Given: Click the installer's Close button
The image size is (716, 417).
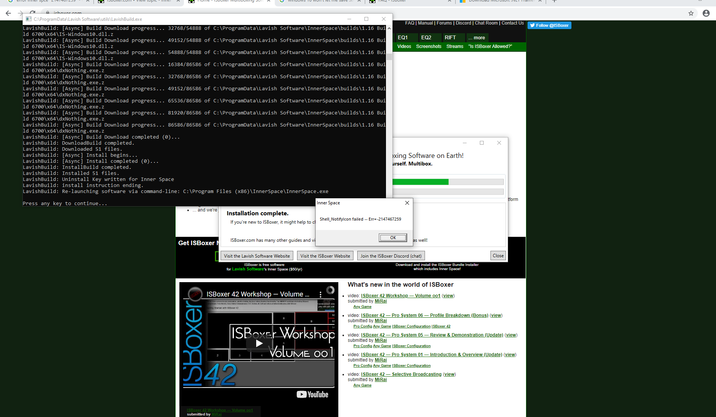Looking at the screenshot, I should [x=498, y=256].
